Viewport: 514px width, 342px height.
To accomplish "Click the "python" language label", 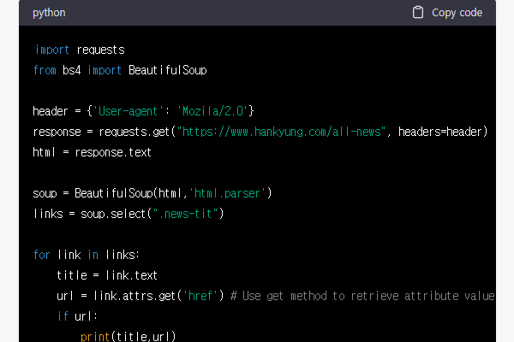I will [x=49, y=13].
